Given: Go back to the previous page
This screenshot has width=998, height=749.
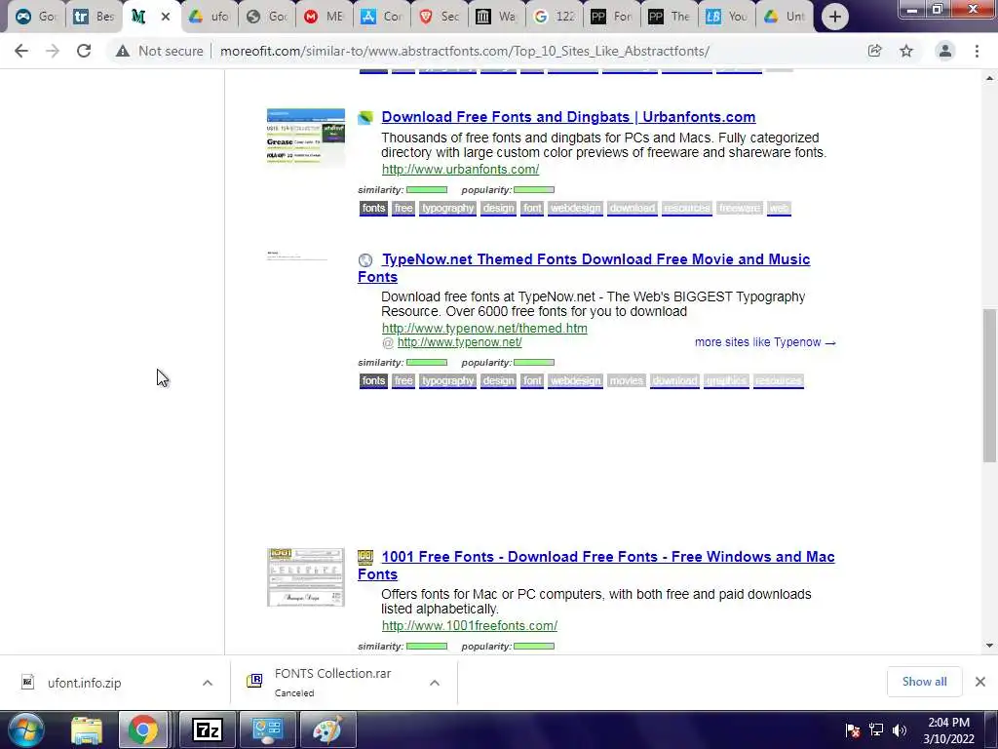Looking at the screenshot, I should (x=21, y=51).
